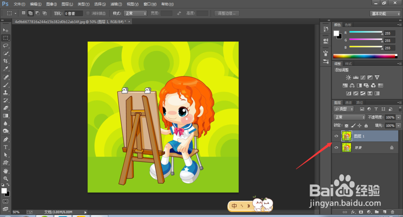
Task: Switch to 通道 channels tab
Action: click(x=348, y=103)
